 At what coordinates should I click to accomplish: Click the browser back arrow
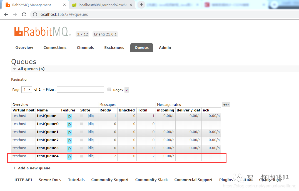click(x=6, y=14)
